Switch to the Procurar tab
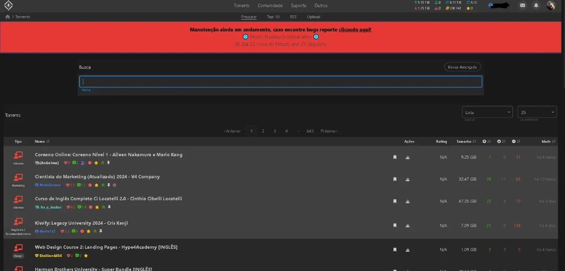Screen dimensions: 565x271 pyautogui.click(x=249, y=17)
